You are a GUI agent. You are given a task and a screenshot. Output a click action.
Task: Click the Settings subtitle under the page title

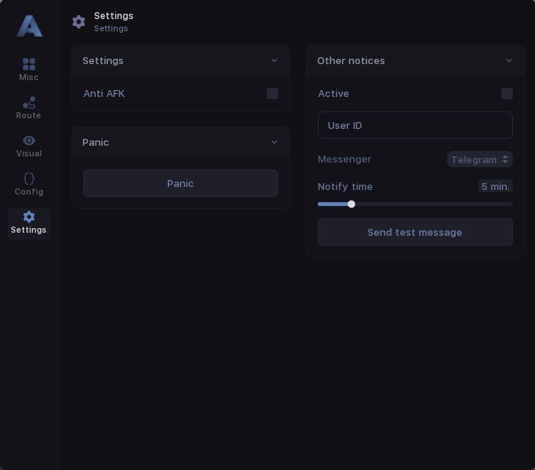(111, 29)
